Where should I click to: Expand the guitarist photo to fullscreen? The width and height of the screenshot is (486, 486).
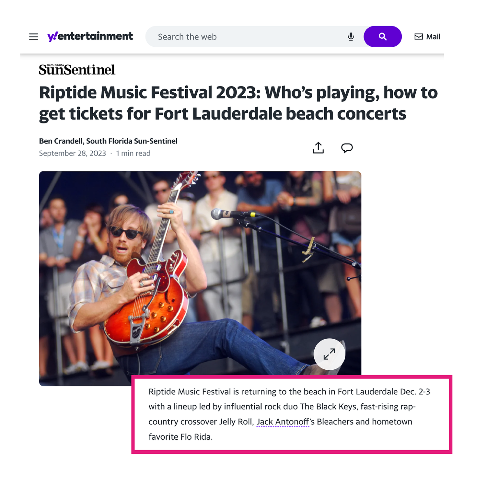pyautogui.click(x=329, y=354)
